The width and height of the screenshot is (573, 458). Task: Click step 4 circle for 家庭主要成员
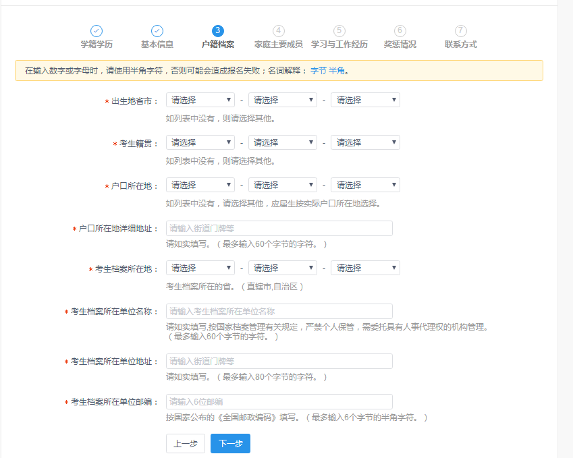pyautogui.click(x=279, y=31)
